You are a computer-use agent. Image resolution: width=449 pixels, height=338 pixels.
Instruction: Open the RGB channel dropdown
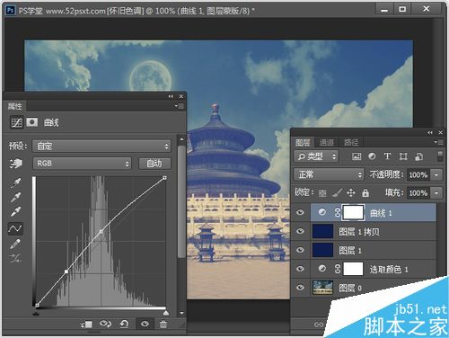pyautogui.click(x=82, y=164)
